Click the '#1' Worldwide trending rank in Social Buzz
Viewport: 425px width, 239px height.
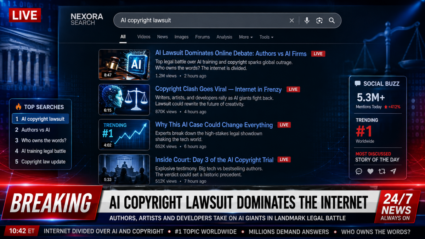click(364, 131)
